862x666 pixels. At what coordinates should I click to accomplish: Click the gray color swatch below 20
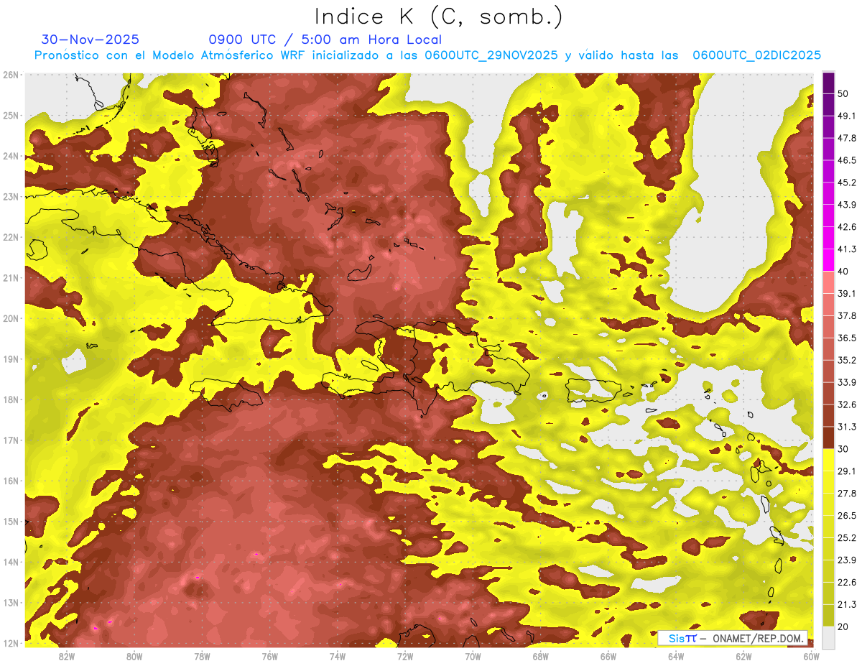pos(828,637)
